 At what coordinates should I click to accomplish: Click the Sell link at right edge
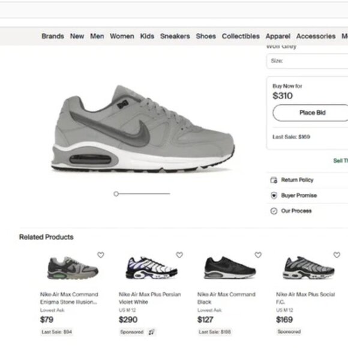(340, 160)
